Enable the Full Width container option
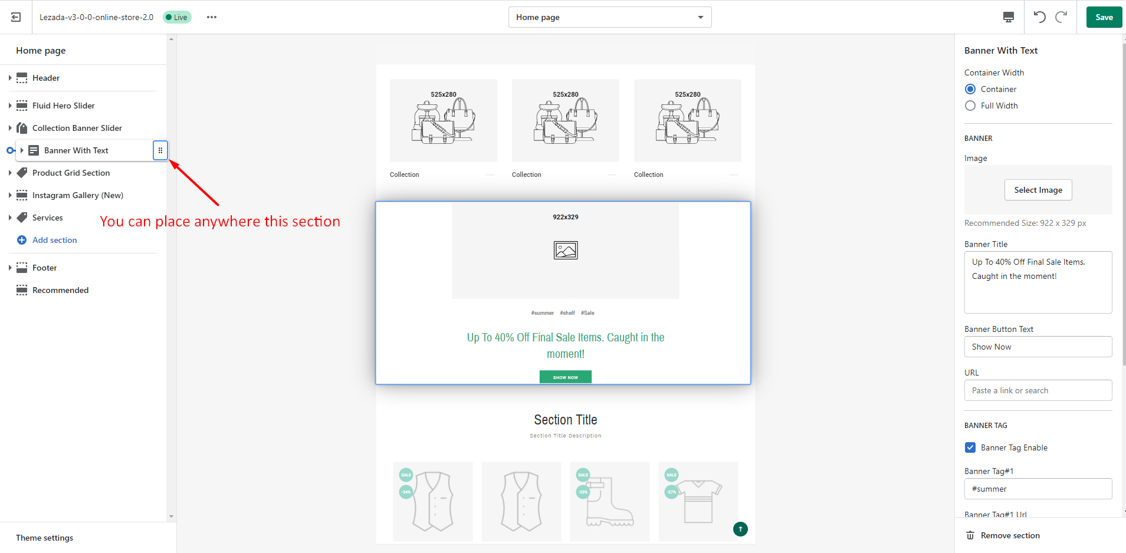Viewport: 1126px width, 553px height. [970, 106]
